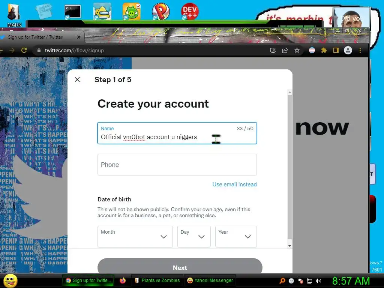Minimize the Chrome browser window

point(338,31)
